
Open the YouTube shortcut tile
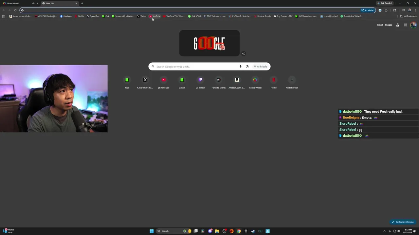164,82
